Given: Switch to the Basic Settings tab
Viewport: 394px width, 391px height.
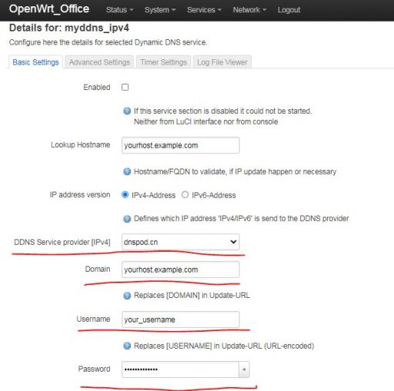Looking at the screenshot, I should [x=35, y=62].
